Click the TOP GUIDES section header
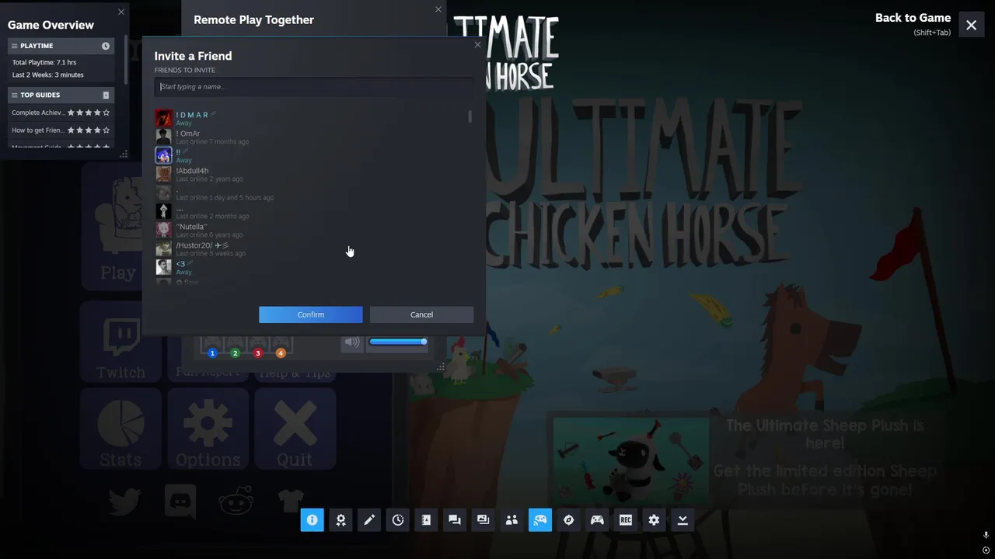 (x=61, y=95)
